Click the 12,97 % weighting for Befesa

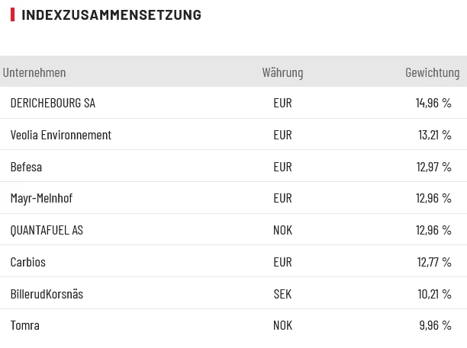[433, 167]
